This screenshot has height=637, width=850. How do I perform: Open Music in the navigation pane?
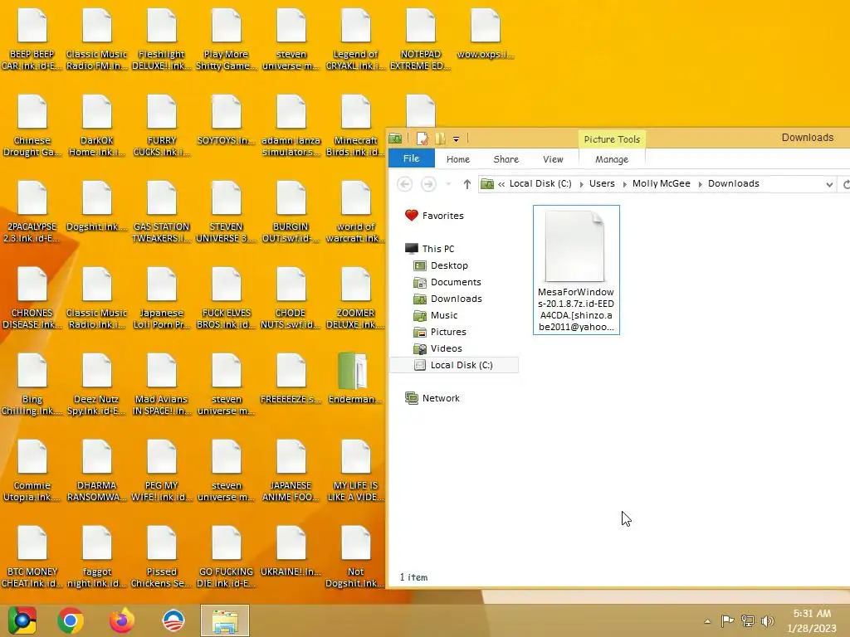[435, 315]
